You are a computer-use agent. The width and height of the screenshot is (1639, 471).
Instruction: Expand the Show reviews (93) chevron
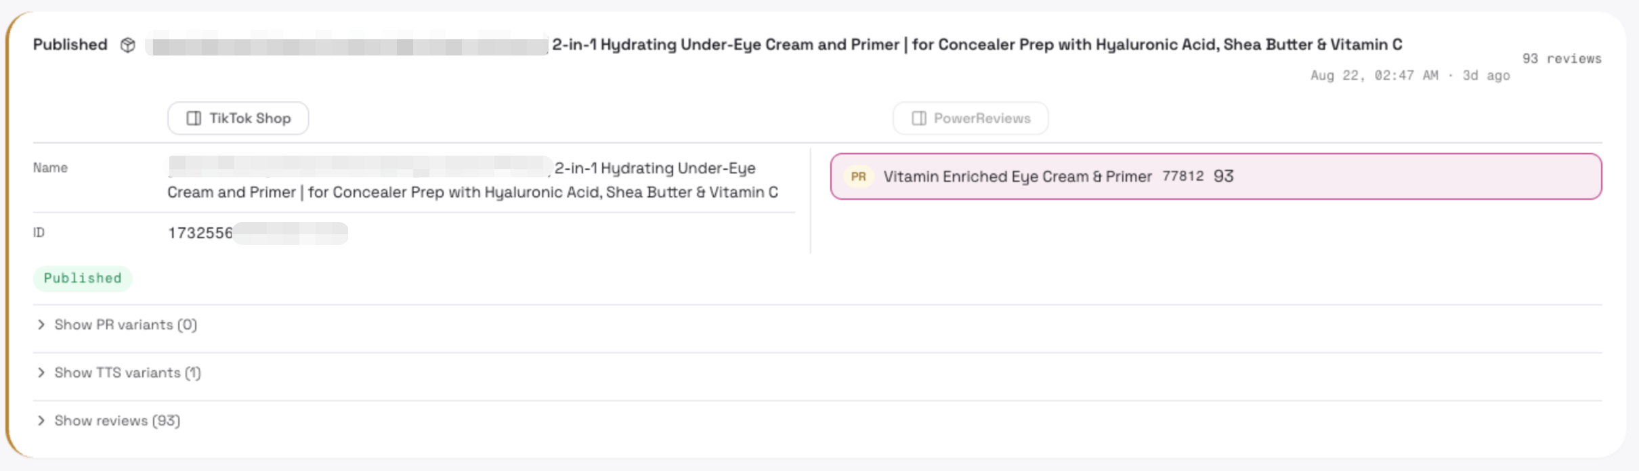coord(41,421)
